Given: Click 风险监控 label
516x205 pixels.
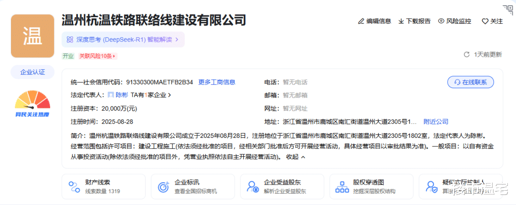Looking at the screenshot, I should pos(459,21).
